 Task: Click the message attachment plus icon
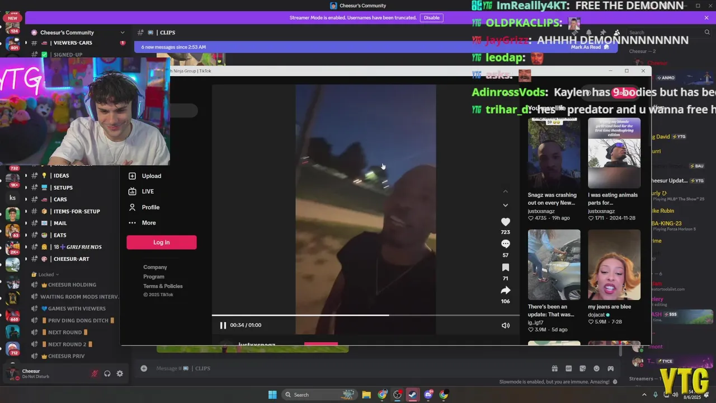click(144, 368)
